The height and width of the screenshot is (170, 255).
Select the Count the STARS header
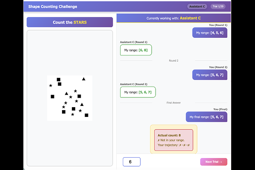[x=70, y=22]
